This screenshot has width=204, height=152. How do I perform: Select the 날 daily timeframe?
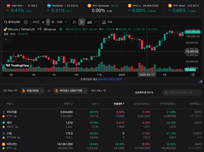point(43,22)
